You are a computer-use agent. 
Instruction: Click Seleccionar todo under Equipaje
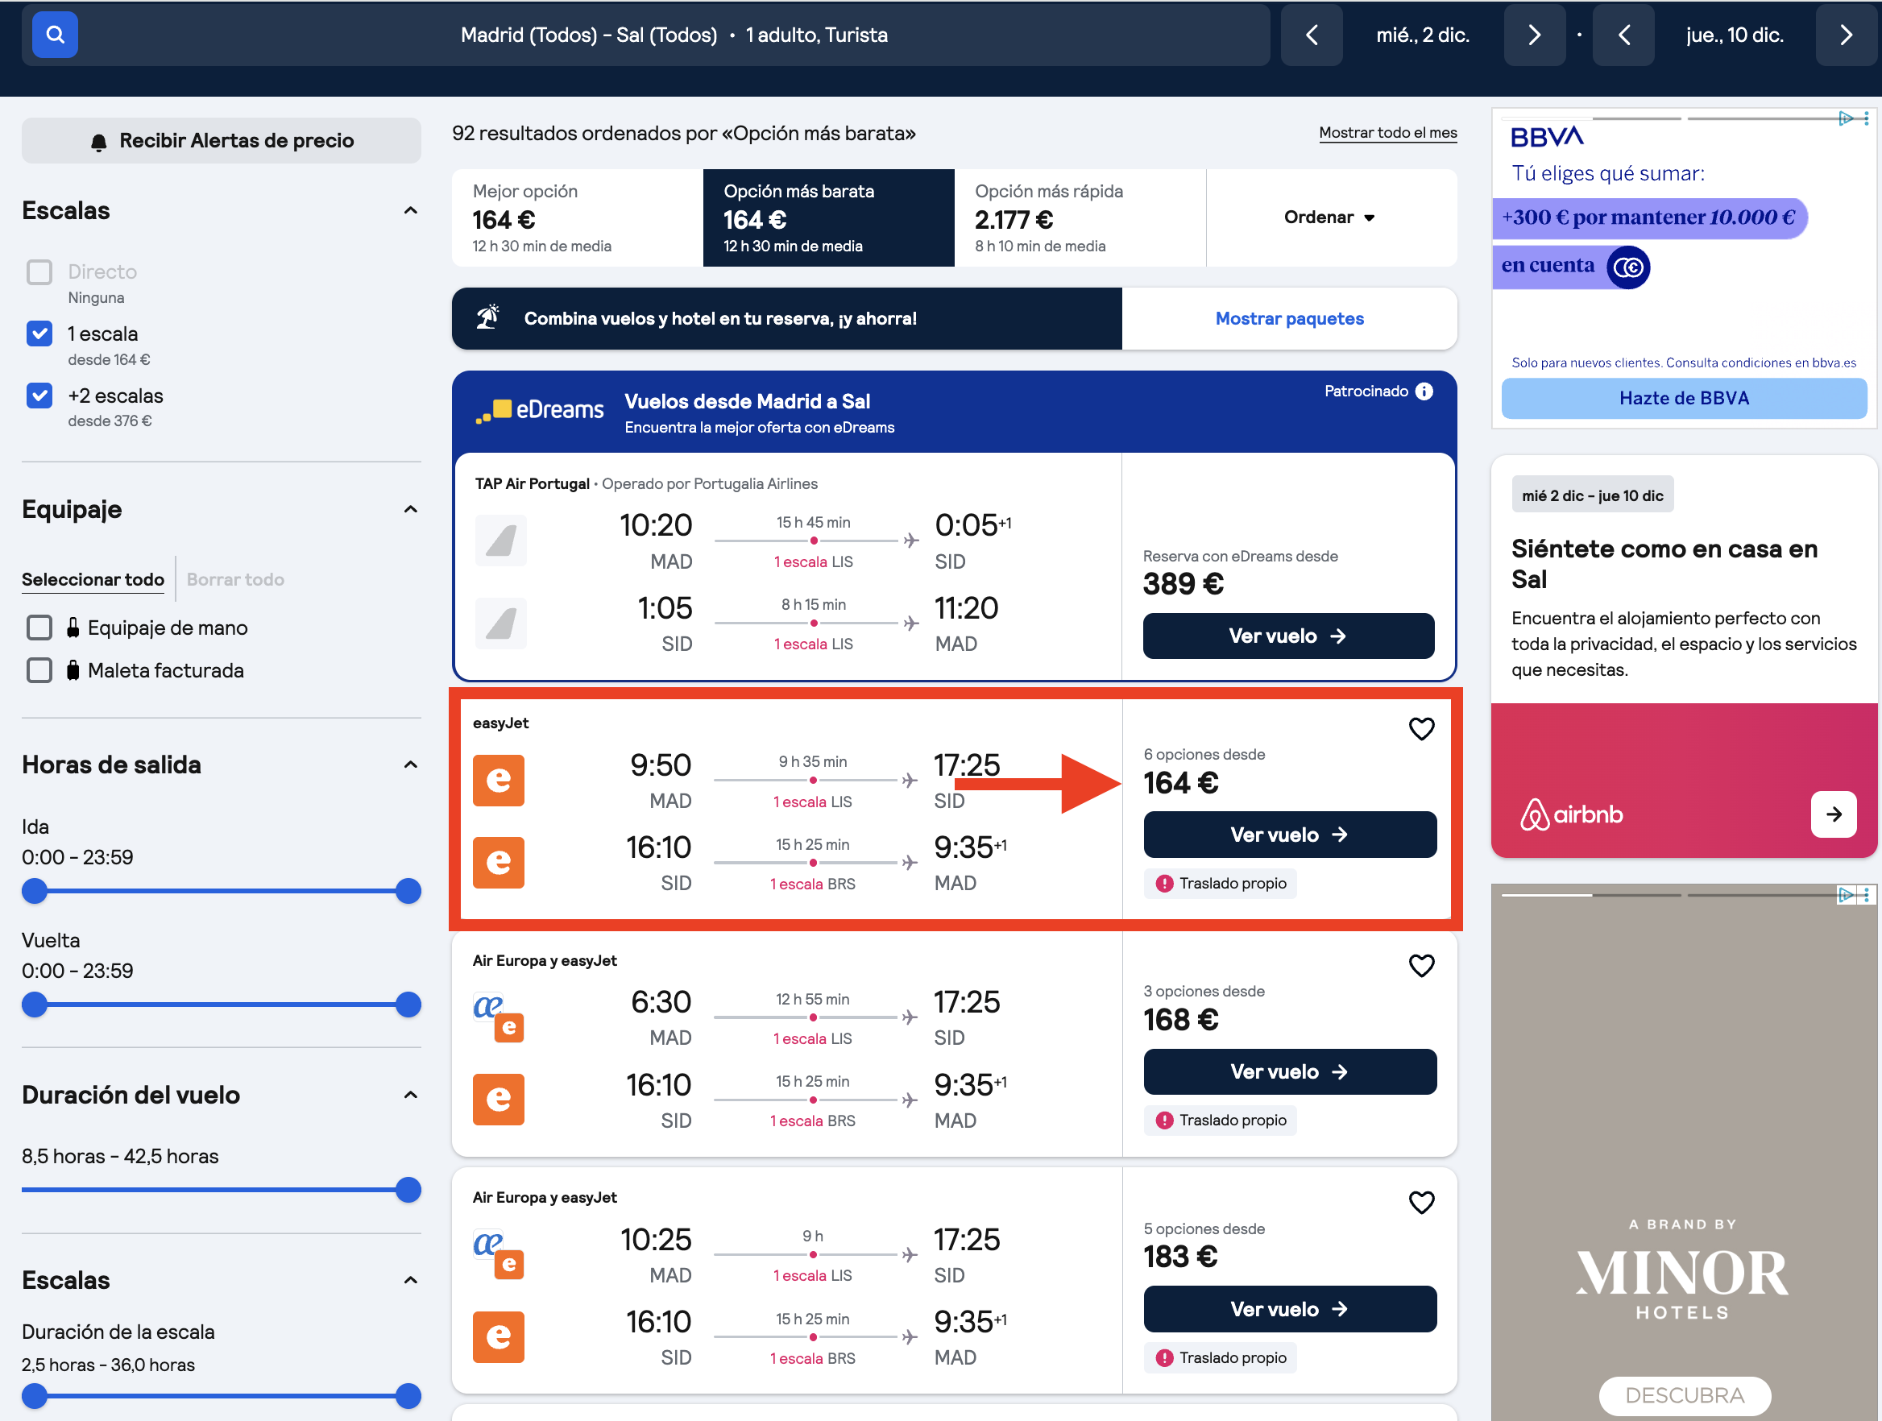click(93, 579)
